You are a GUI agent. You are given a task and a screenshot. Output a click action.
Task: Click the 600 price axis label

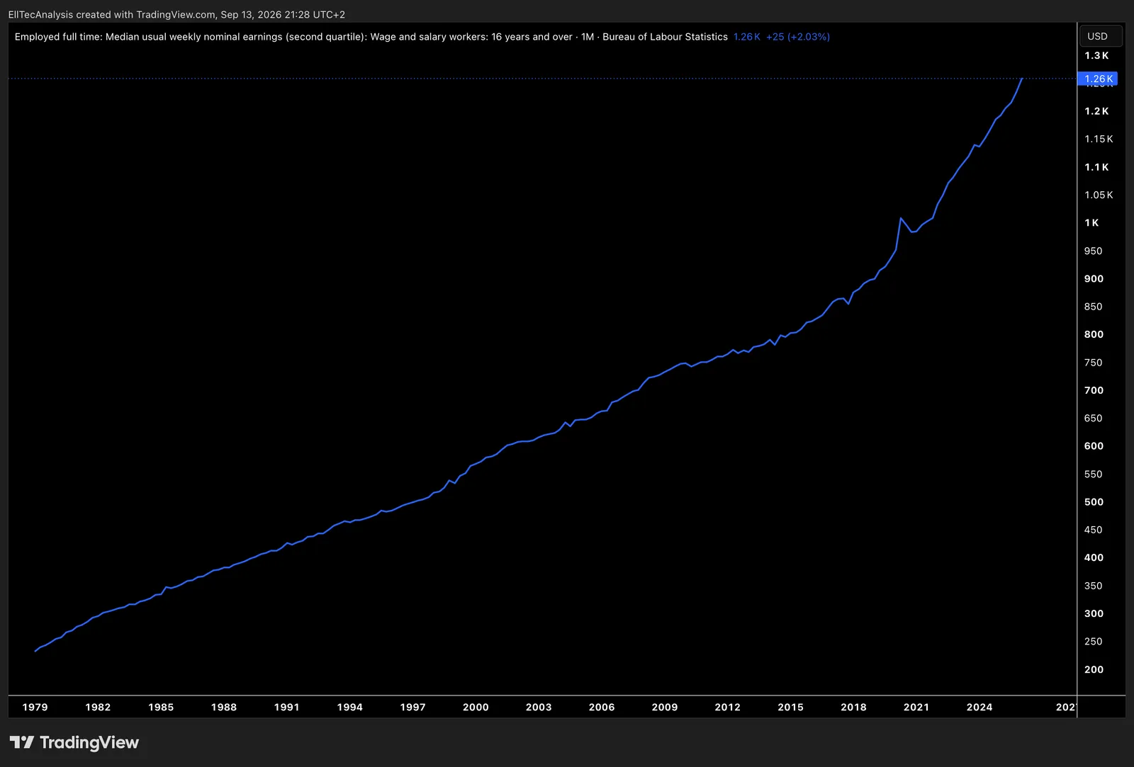(x=1094, y=446)
